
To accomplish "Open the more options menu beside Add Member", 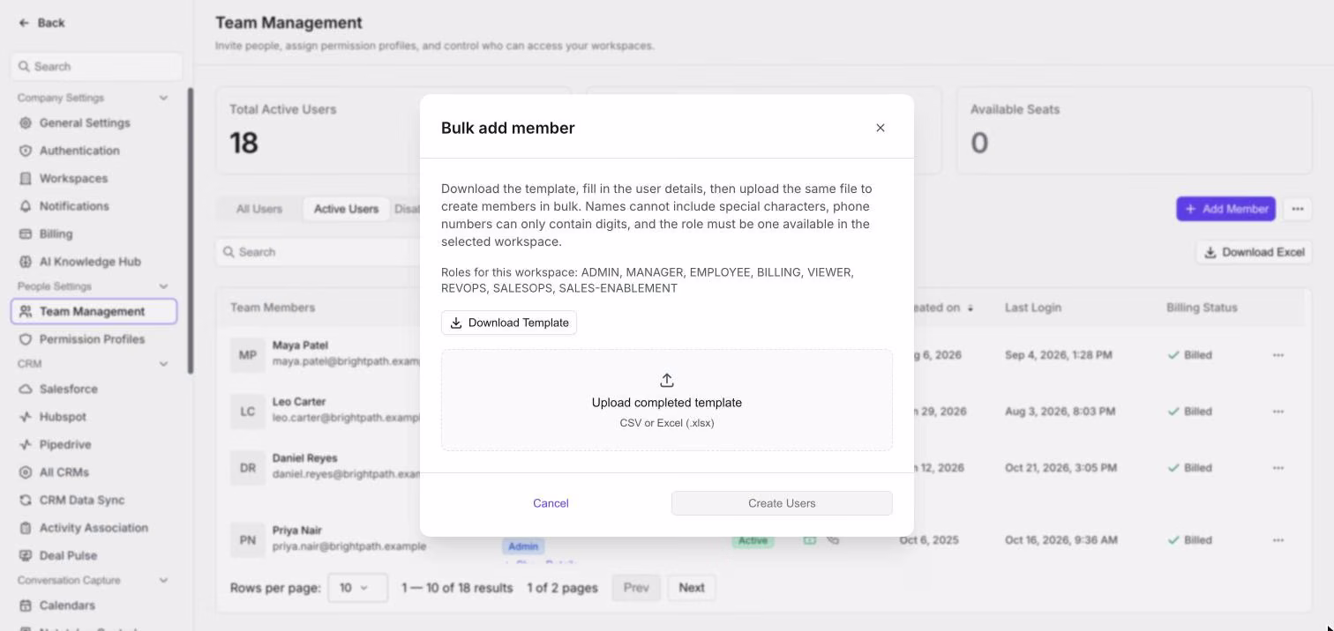I will pyautogui.click(x=1297, y=209).
